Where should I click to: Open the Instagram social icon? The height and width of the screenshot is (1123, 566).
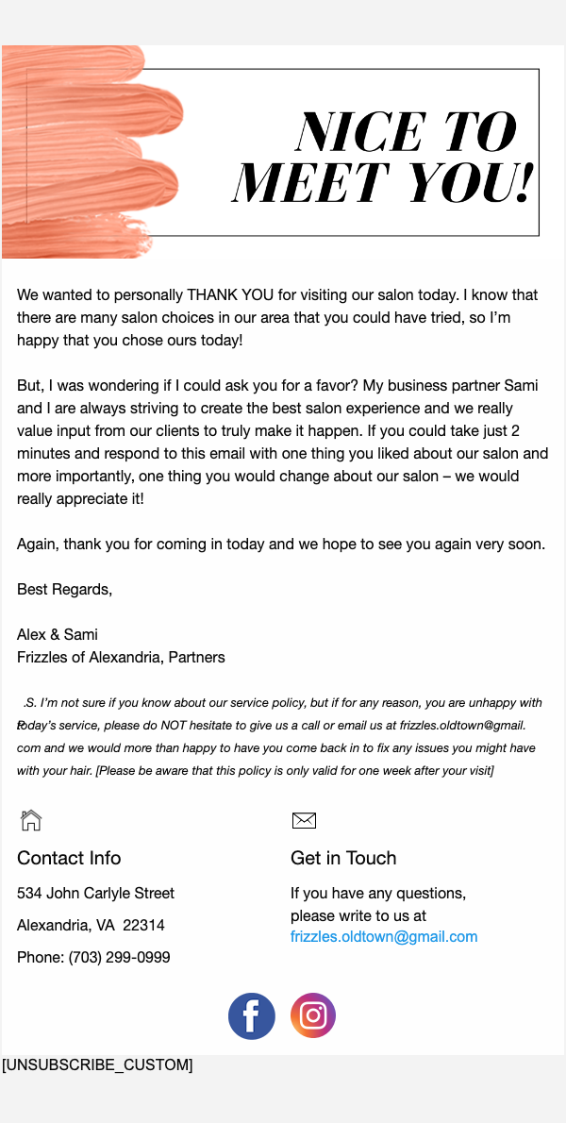pos(313,1016)
